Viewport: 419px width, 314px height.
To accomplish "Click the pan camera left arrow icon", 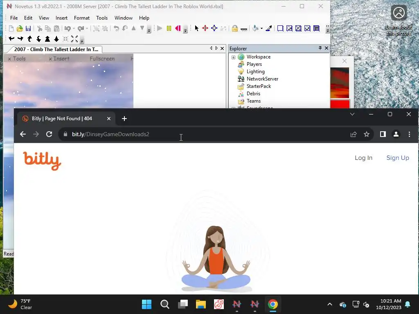I will point(11,39).
